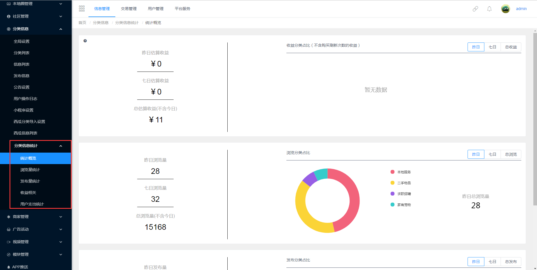Click the APP推送 bell icon
Image resolution: width=537 pixels, height=270 pixels.
tap(9, 267)
